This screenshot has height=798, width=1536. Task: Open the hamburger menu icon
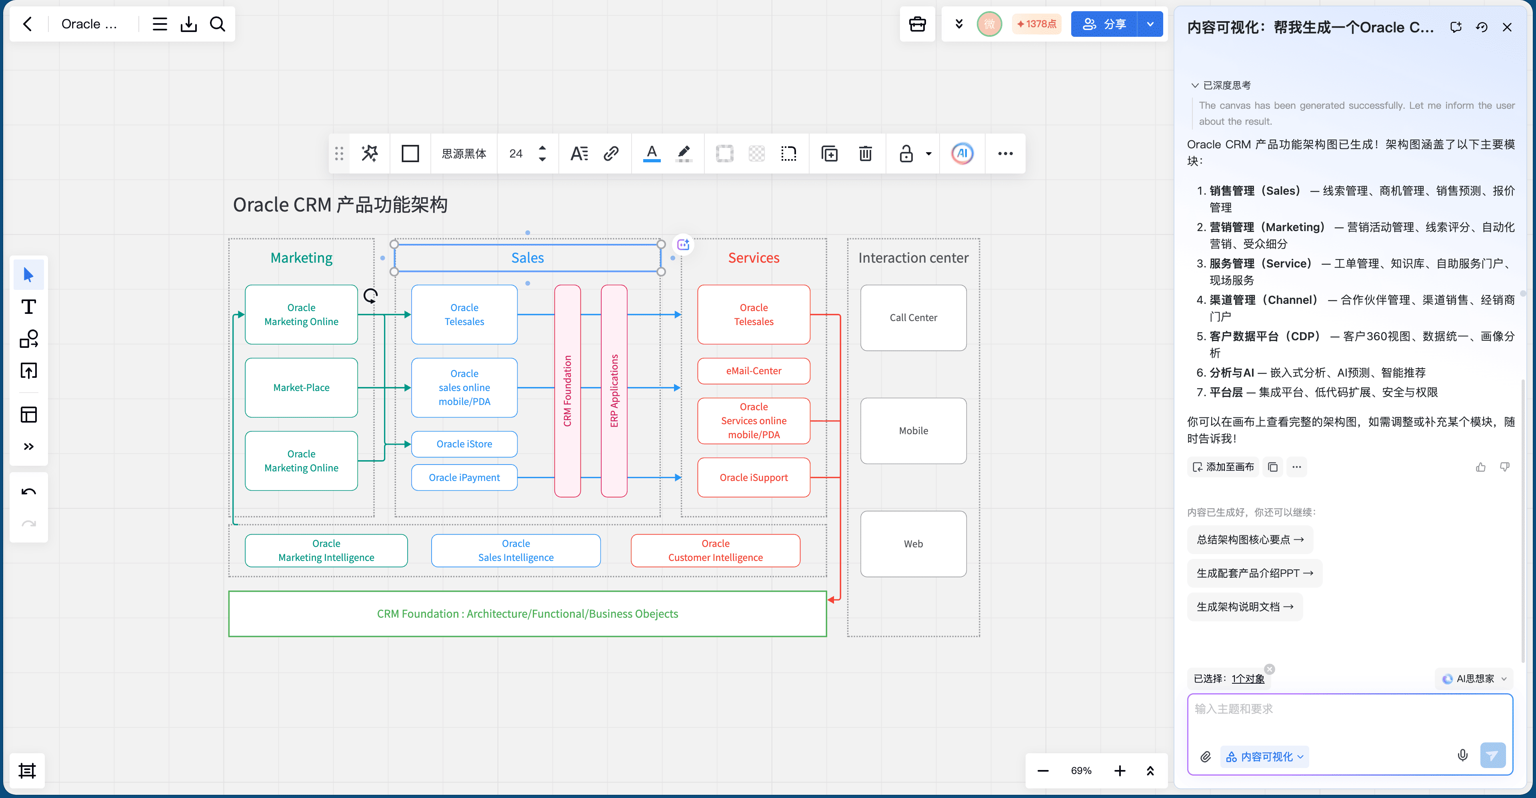pos(160,24)
